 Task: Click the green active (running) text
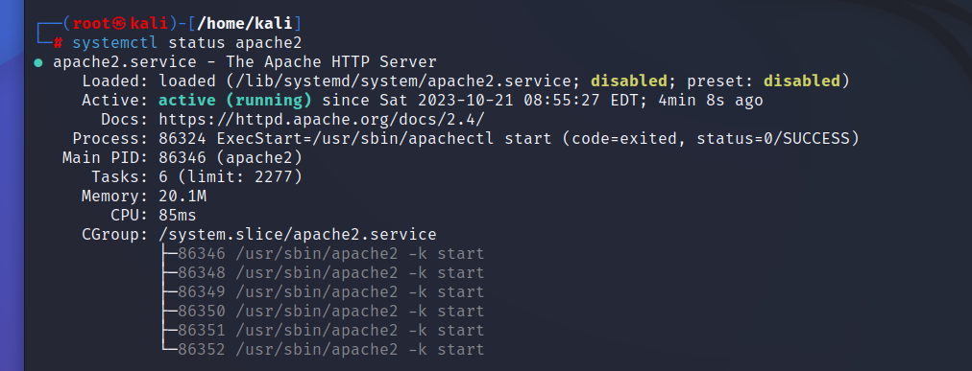pos(235,100)
